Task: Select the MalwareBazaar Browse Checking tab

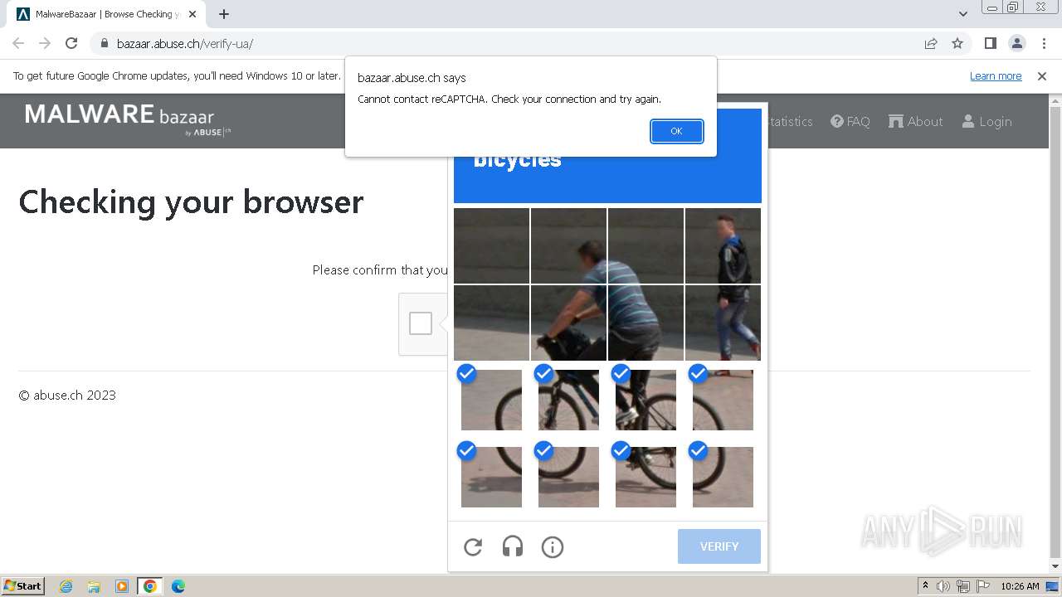Action: [106, 14]
